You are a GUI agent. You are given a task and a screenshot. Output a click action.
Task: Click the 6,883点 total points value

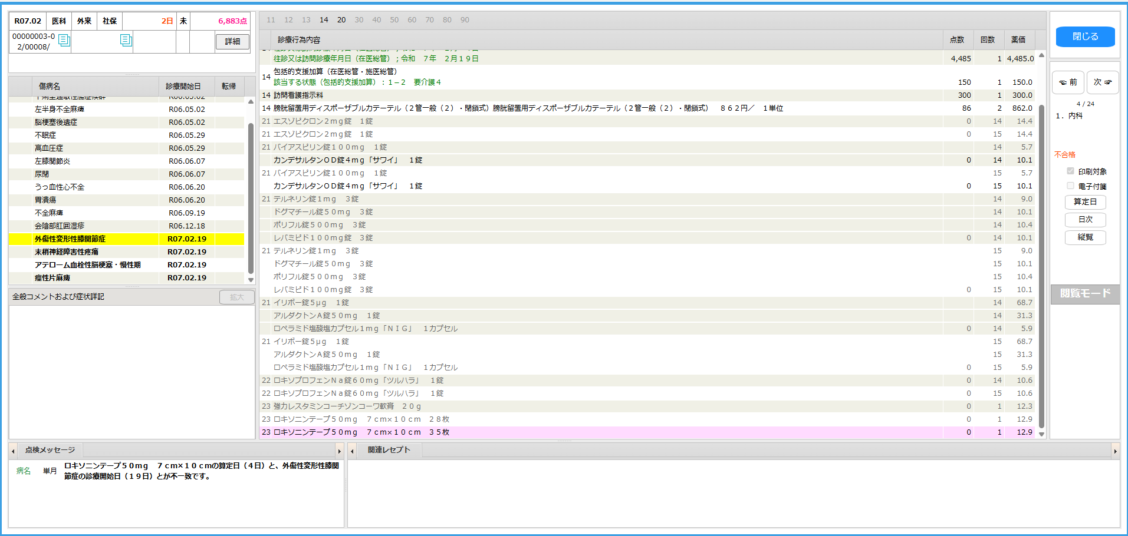pos(232,21)
